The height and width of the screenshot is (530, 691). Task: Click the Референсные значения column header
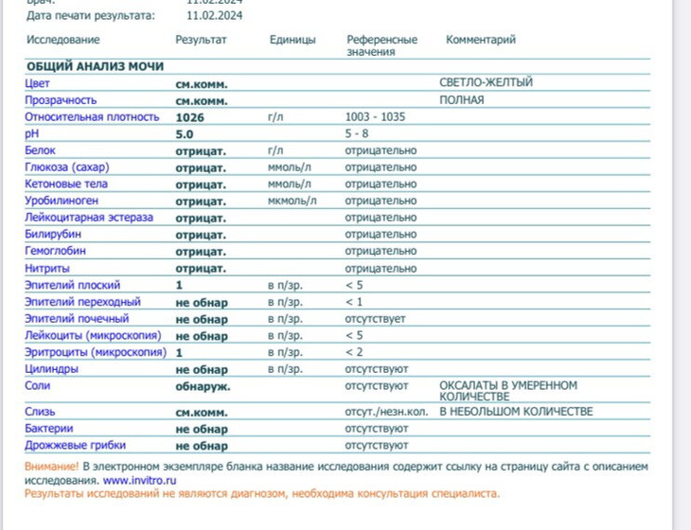[x=382, y=45]
